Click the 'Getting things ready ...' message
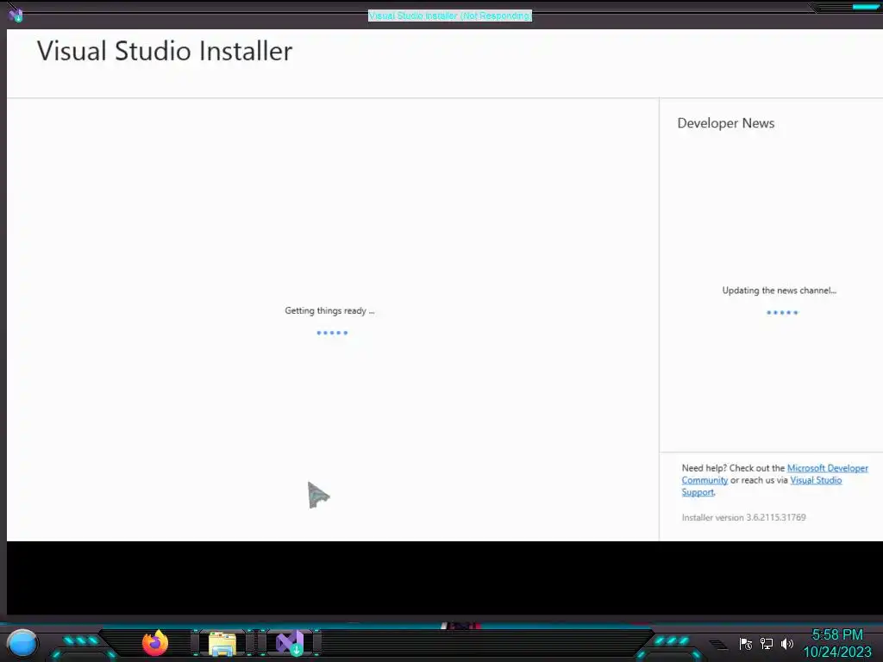 [x=329, y=310]
